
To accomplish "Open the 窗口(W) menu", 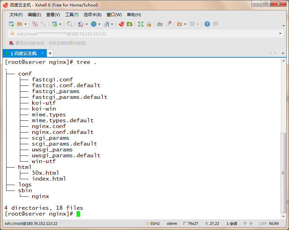I will click(x=114, y=15).
